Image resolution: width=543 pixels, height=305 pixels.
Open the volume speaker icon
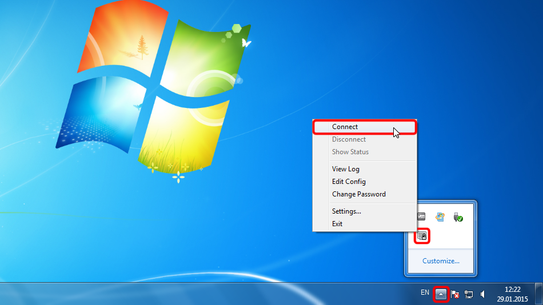[x=483, y=294]
